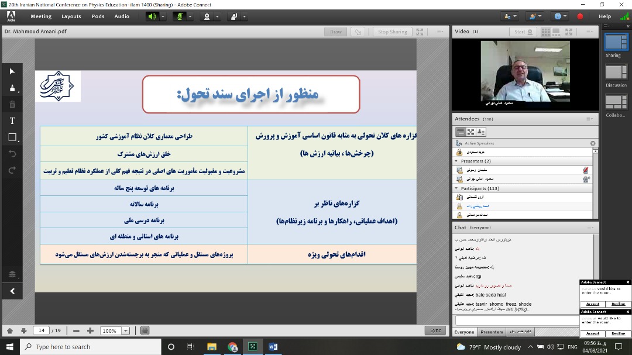The image size is (632, 355).
Task: Maximize the Video pod to full screen
Action: click(x=573, y=32)
